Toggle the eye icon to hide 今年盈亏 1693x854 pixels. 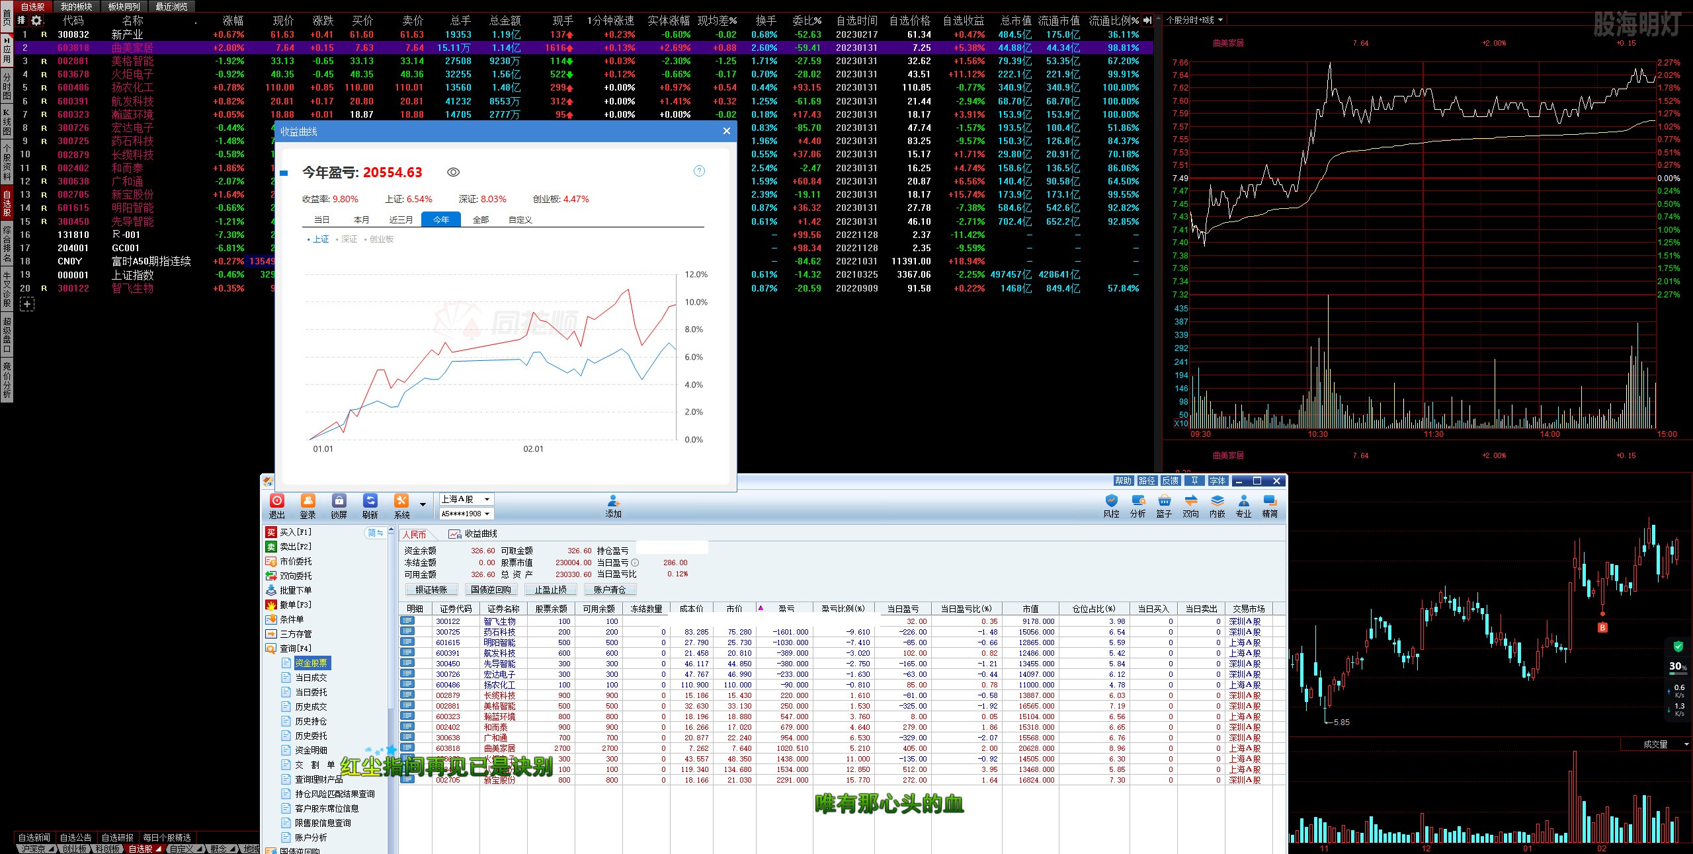click(453, 172)
